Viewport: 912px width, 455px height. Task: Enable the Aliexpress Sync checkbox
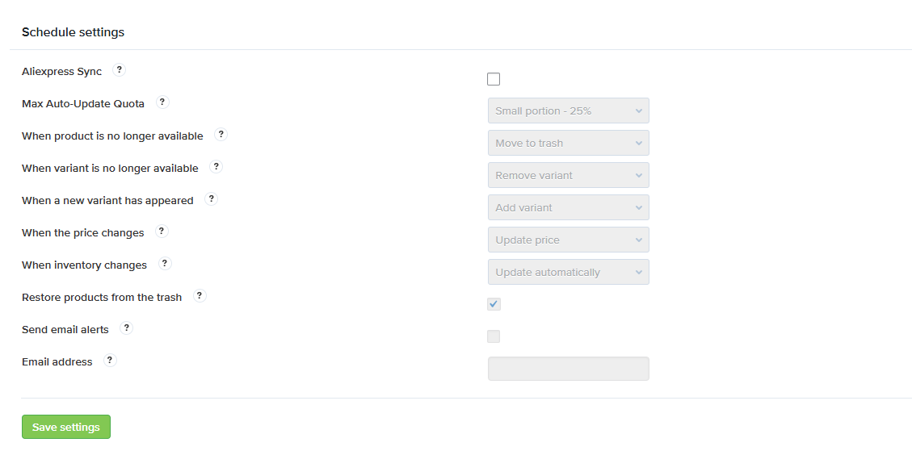(x=494, y=79)
